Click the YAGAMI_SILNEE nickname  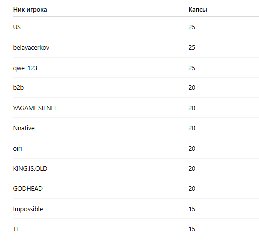tap(35, 108)
